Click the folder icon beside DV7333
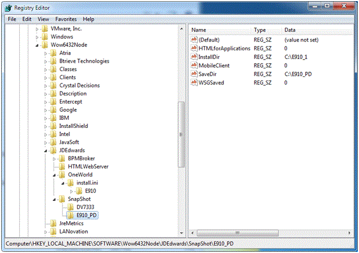The width and height of the screenshot is (359, 253). coord(71,207)
